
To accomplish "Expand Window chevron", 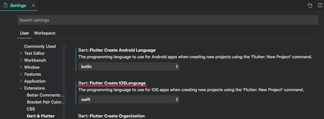I will (21, 67).
